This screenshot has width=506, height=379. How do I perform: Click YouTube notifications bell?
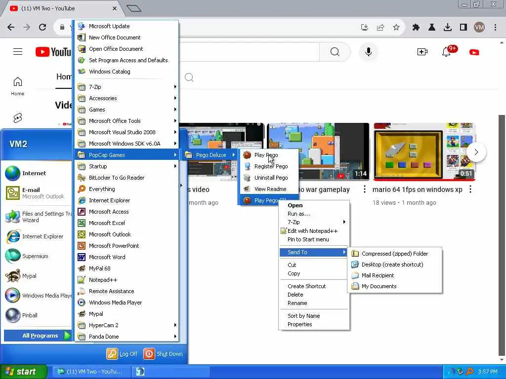tap(446, 52)
